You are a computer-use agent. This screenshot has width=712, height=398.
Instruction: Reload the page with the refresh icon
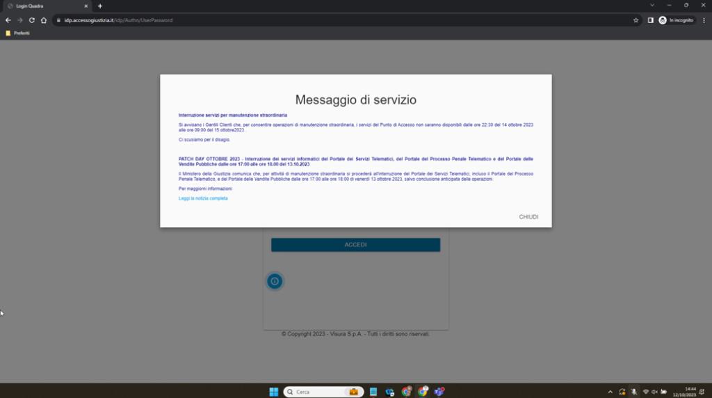coord(32,20)
